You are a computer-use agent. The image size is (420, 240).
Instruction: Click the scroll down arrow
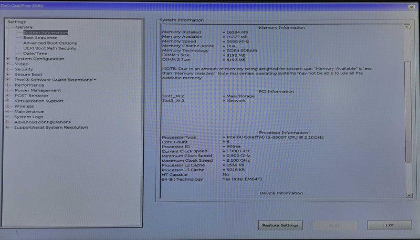[409, 195]
